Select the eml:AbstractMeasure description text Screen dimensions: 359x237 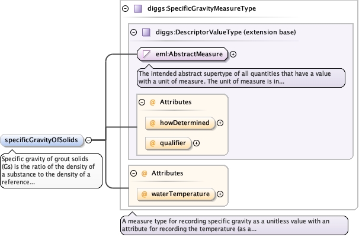click(241, 77)
